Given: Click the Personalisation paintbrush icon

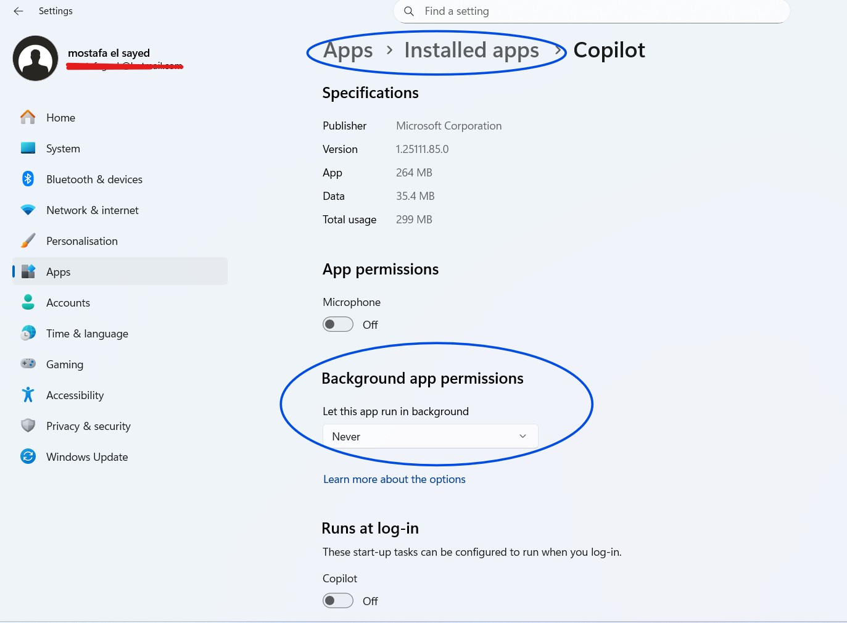Looking at the screenshot, I should coord(28,241).
